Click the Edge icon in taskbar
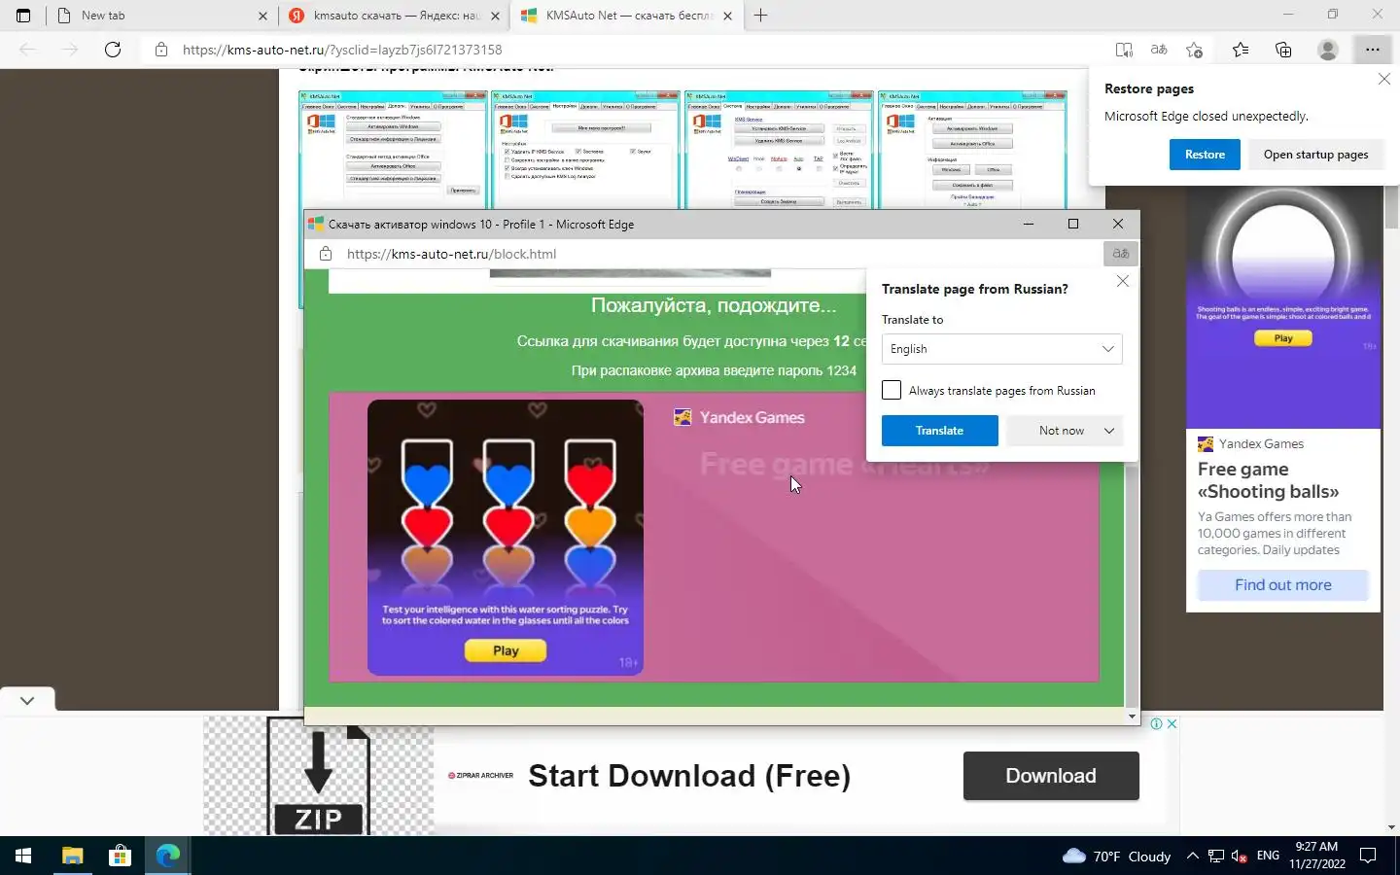Screen dimensions: 1400x875 [167, 856]
